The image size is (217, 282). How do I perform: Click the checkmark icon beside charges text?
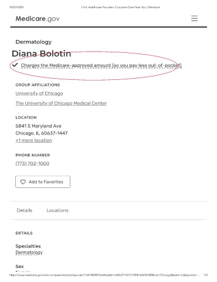click(x=15, y=65)
